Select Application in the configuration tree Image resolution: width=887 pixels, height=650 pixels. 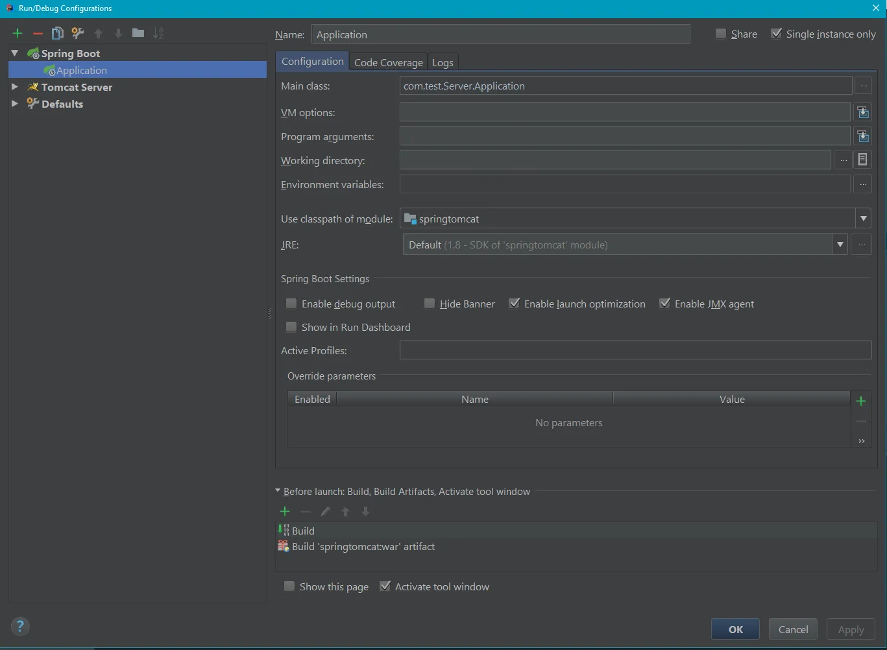tap(138, 70)
